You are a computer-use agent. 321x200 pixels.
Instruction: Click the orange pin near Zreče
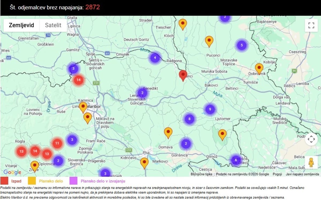pyautogui.click(x=35, y=166)
